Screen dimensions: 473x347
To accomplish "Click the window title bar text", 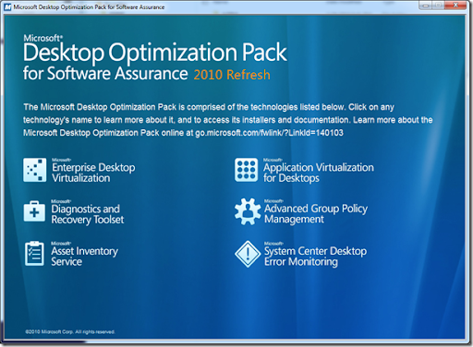I will pos(89,6).
